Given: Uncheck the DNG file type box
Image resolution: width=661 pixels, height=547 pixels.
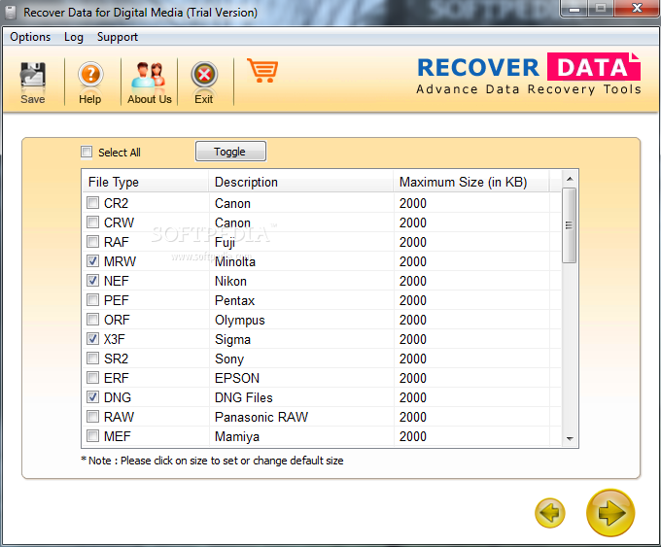Looking at the screenshot, I should [92, 396].
